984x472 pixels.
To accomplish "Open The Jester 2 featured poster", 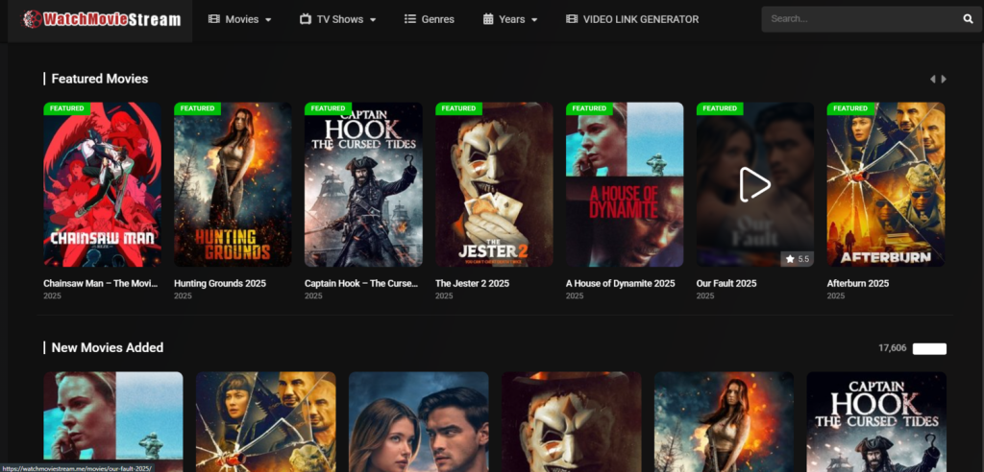I will (x=494, y=184).
